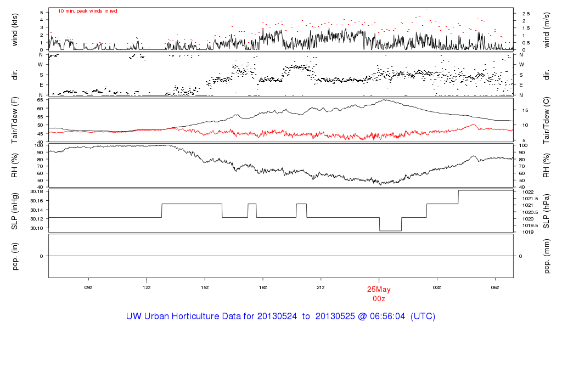Click the 'pcp. (in)' axis label
Viewport: 562px width, 384px height.
point(15,256)
